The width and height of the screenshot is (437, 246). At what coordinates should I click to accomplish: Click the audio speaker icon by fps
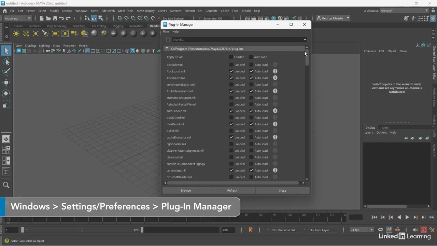tap(415, 230)
